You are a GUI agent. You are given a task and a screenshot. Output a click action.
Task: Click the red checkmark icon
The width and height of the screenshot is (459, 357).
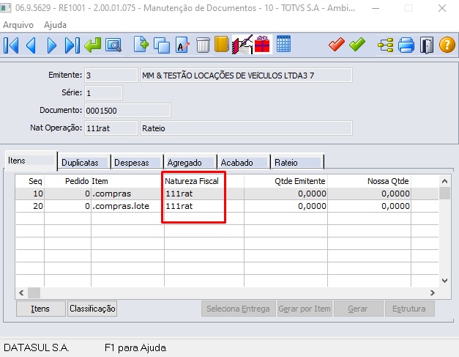pos(336,45)
